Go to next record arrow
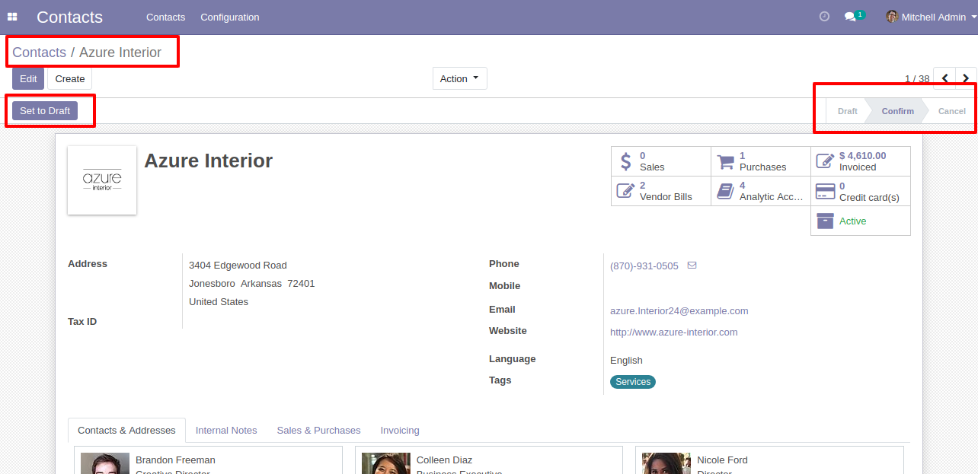Screen dimensions: 978x474 (x=967, y=78)
